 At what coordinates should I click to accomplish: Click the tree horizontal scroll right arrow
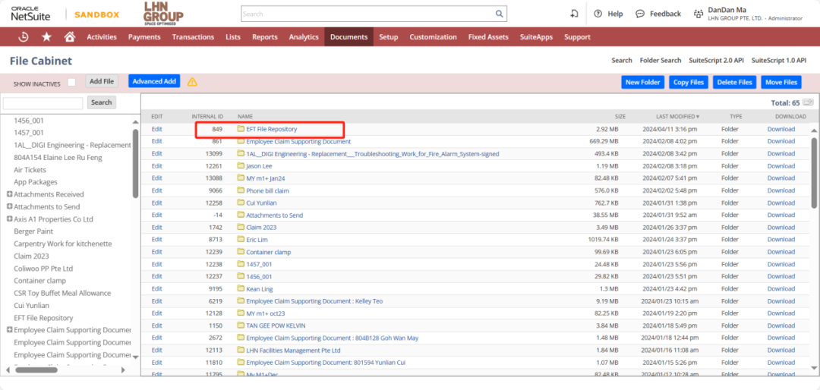[124, 370]
